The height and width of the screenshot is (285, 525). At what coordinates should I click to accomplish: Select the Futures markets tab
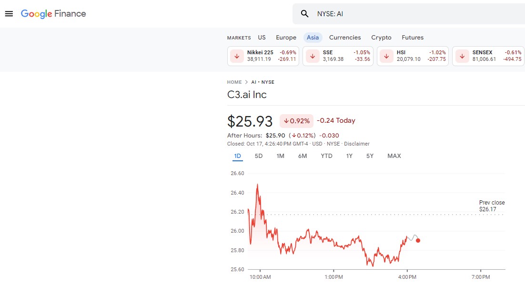413,38
